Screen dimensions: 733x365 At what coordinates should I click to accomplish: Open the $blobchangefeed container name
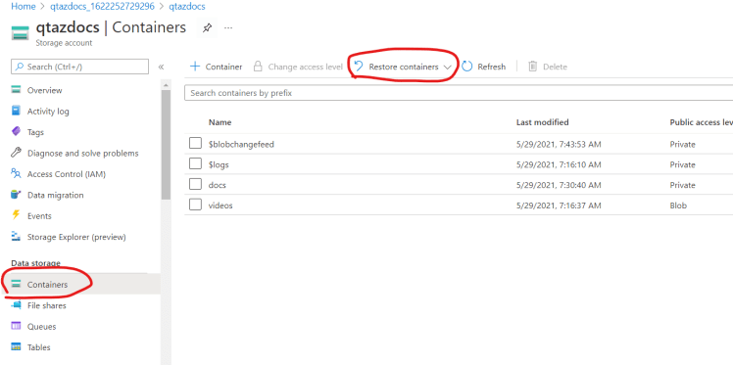(241, 144)
